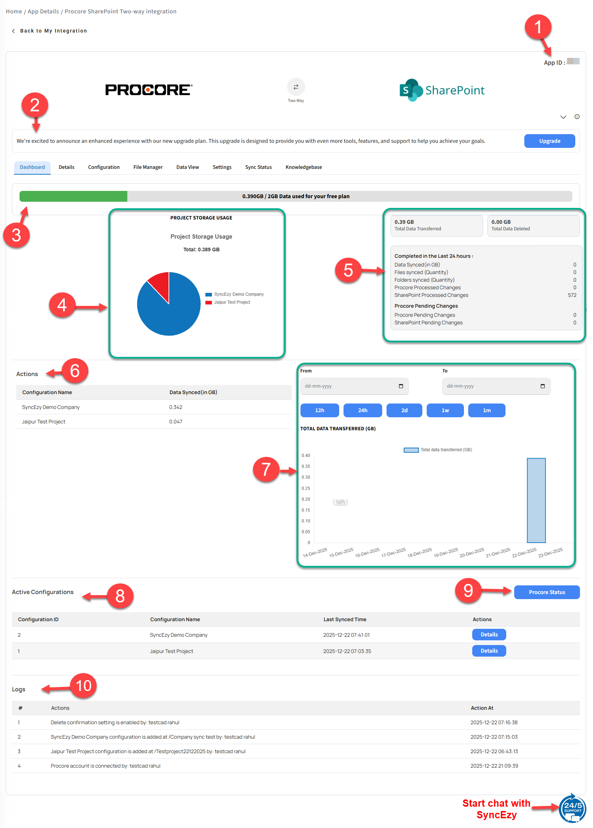Image resolution: width=593 pixels, height=828 pixels.
Task: Click the Two Way sync arrows icon
Action: pos(296,87)
